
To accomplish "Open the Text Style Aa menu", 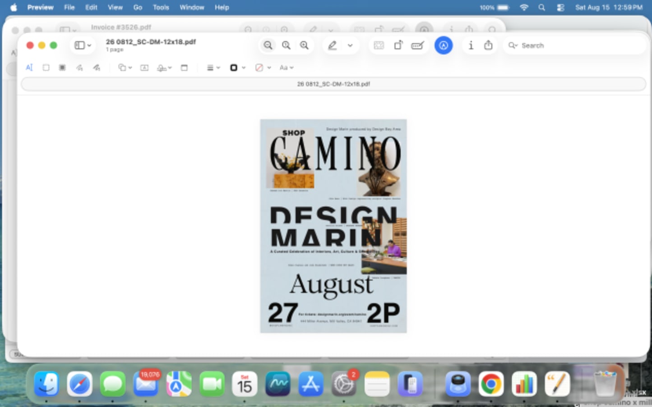I will [287, 68].
